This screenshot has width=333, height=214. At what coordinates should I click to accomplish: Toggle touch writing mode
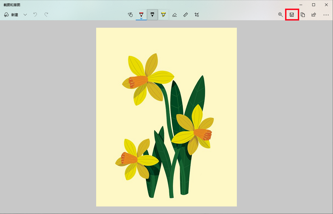pyautogui.click(x=130, y=15)
